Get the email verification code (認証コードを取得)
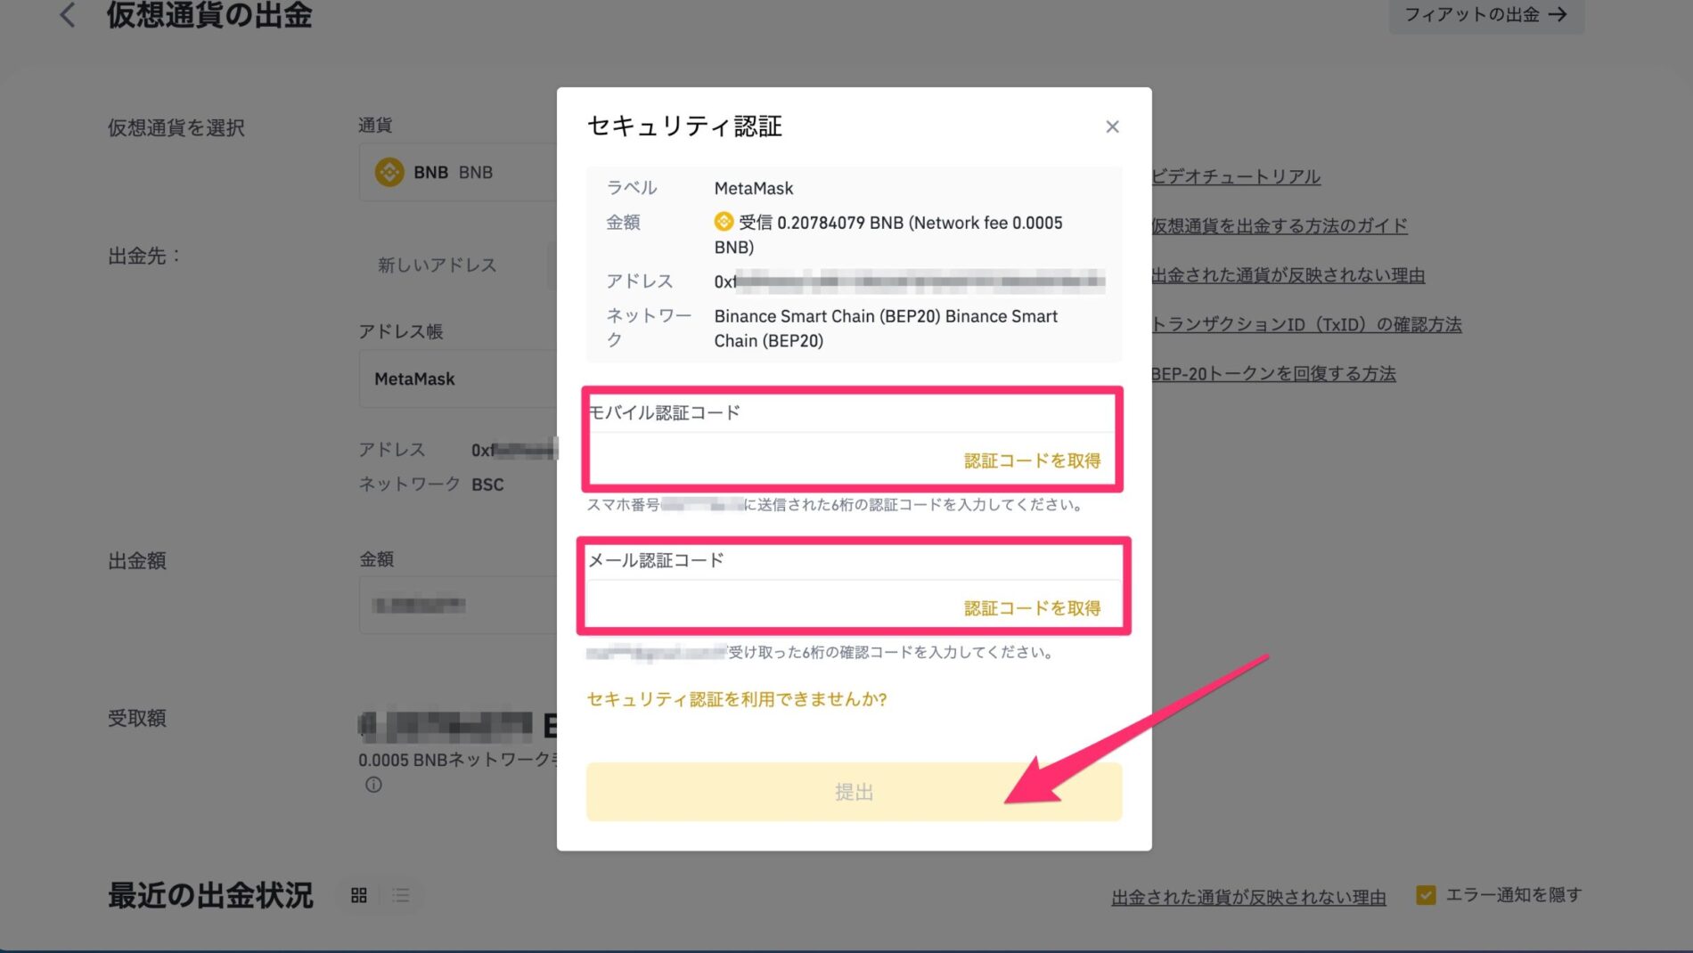Screen dimensions: 1693x953 click(1032, 608)
